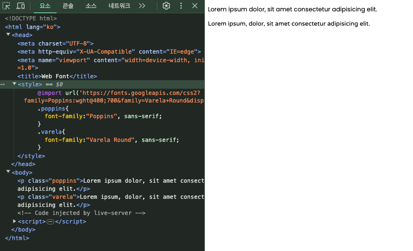Select the title Web Font node

click(x=57, y=76)
